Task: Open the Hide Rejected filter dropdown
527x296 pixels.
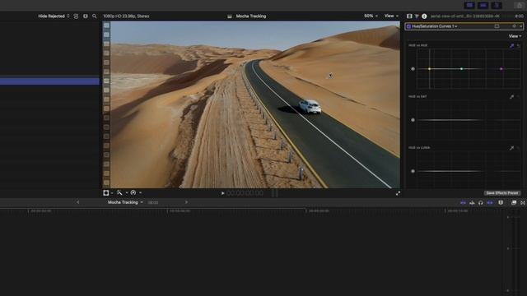Action: [x=54, y=16]
